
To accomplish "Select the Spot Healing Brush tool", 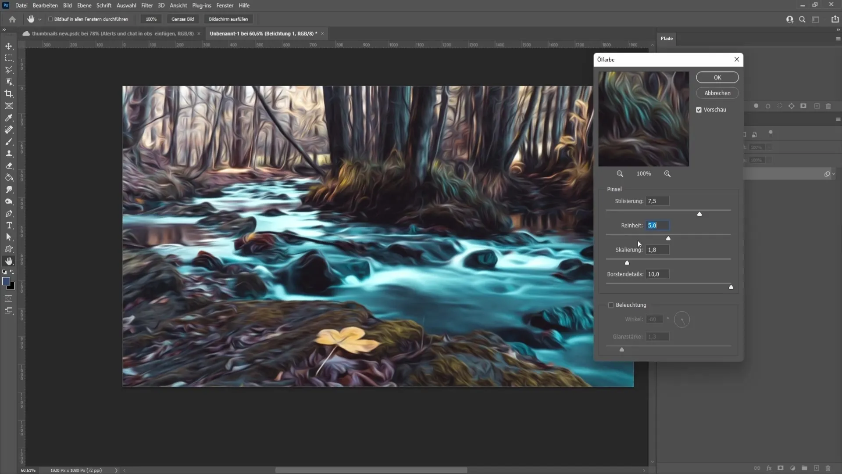I will pyautogui.click(x=9, y=130).
